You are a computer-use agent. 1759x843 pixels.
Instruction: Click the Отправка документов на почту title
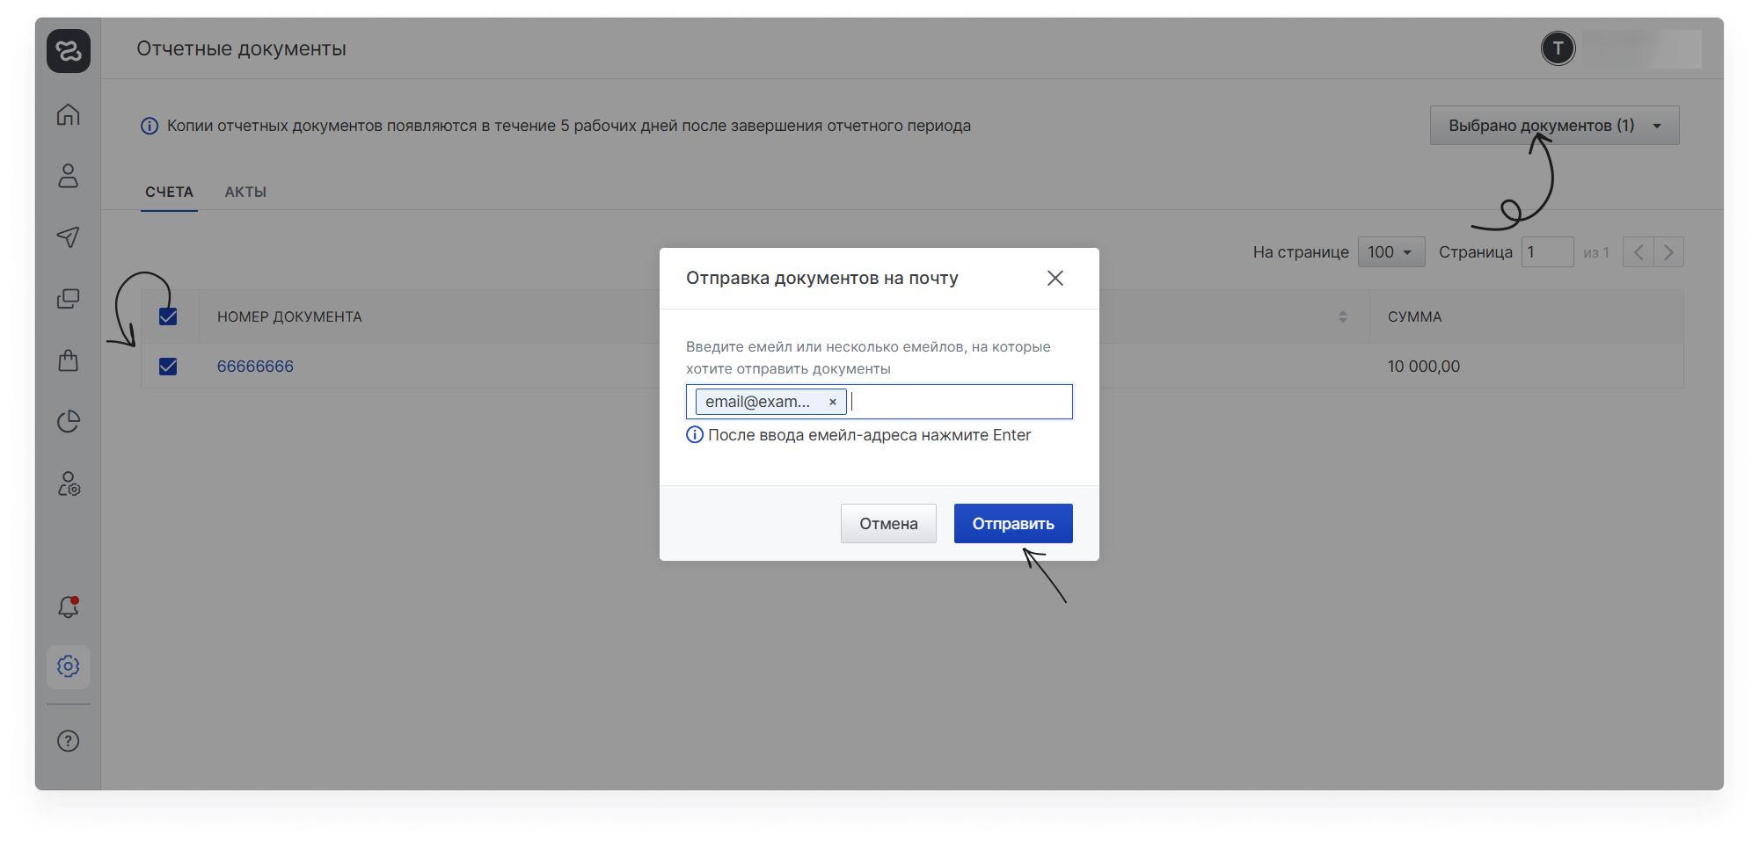click(x=821, y=279)
